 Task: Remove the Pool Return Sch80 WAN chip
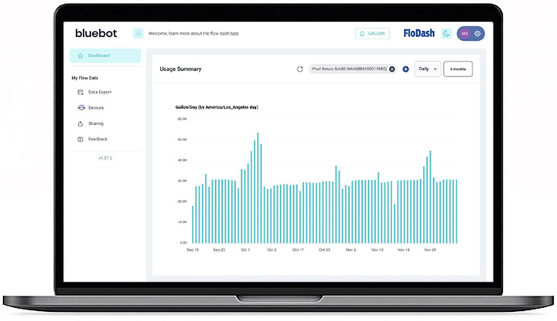(x=392, y=69)
